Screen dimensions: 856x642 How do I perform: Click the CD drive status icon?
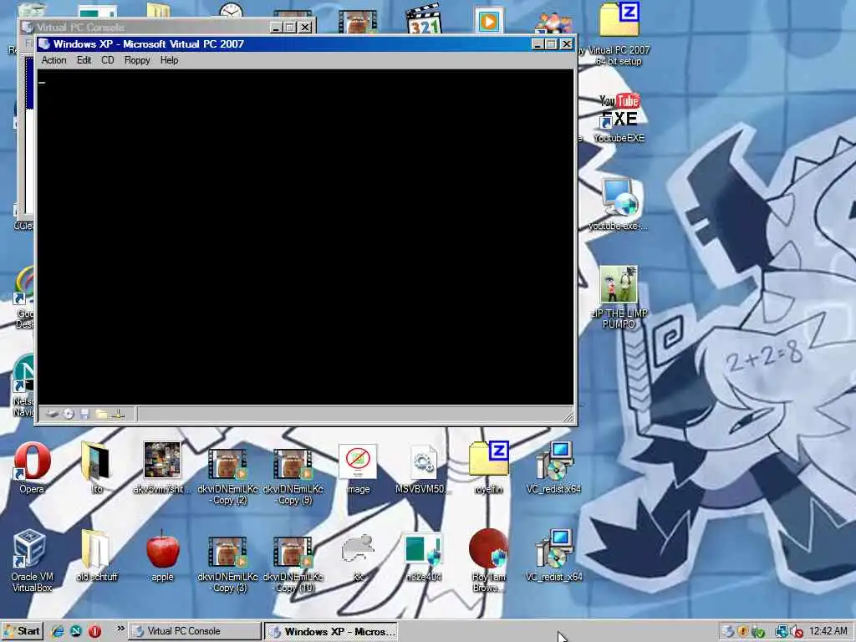click(69, 415)
